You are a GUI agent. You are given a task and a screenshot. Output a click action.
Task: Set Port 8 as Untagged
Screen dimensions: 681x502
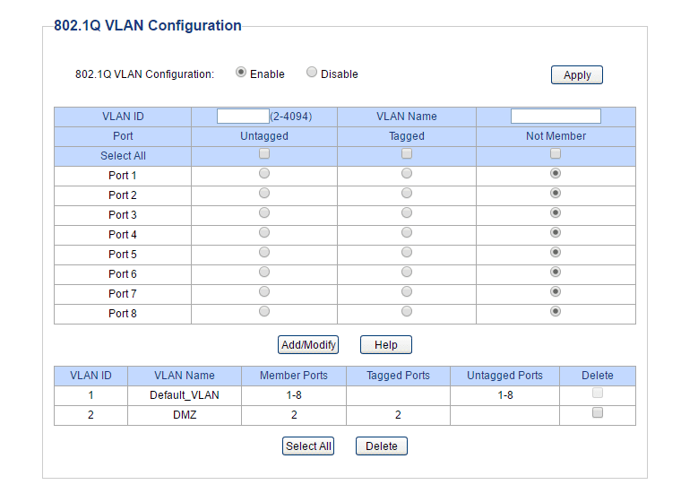point(264,311)
